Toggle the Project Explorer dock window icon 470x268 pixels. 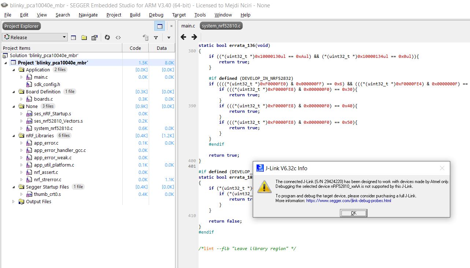point(160,26)
